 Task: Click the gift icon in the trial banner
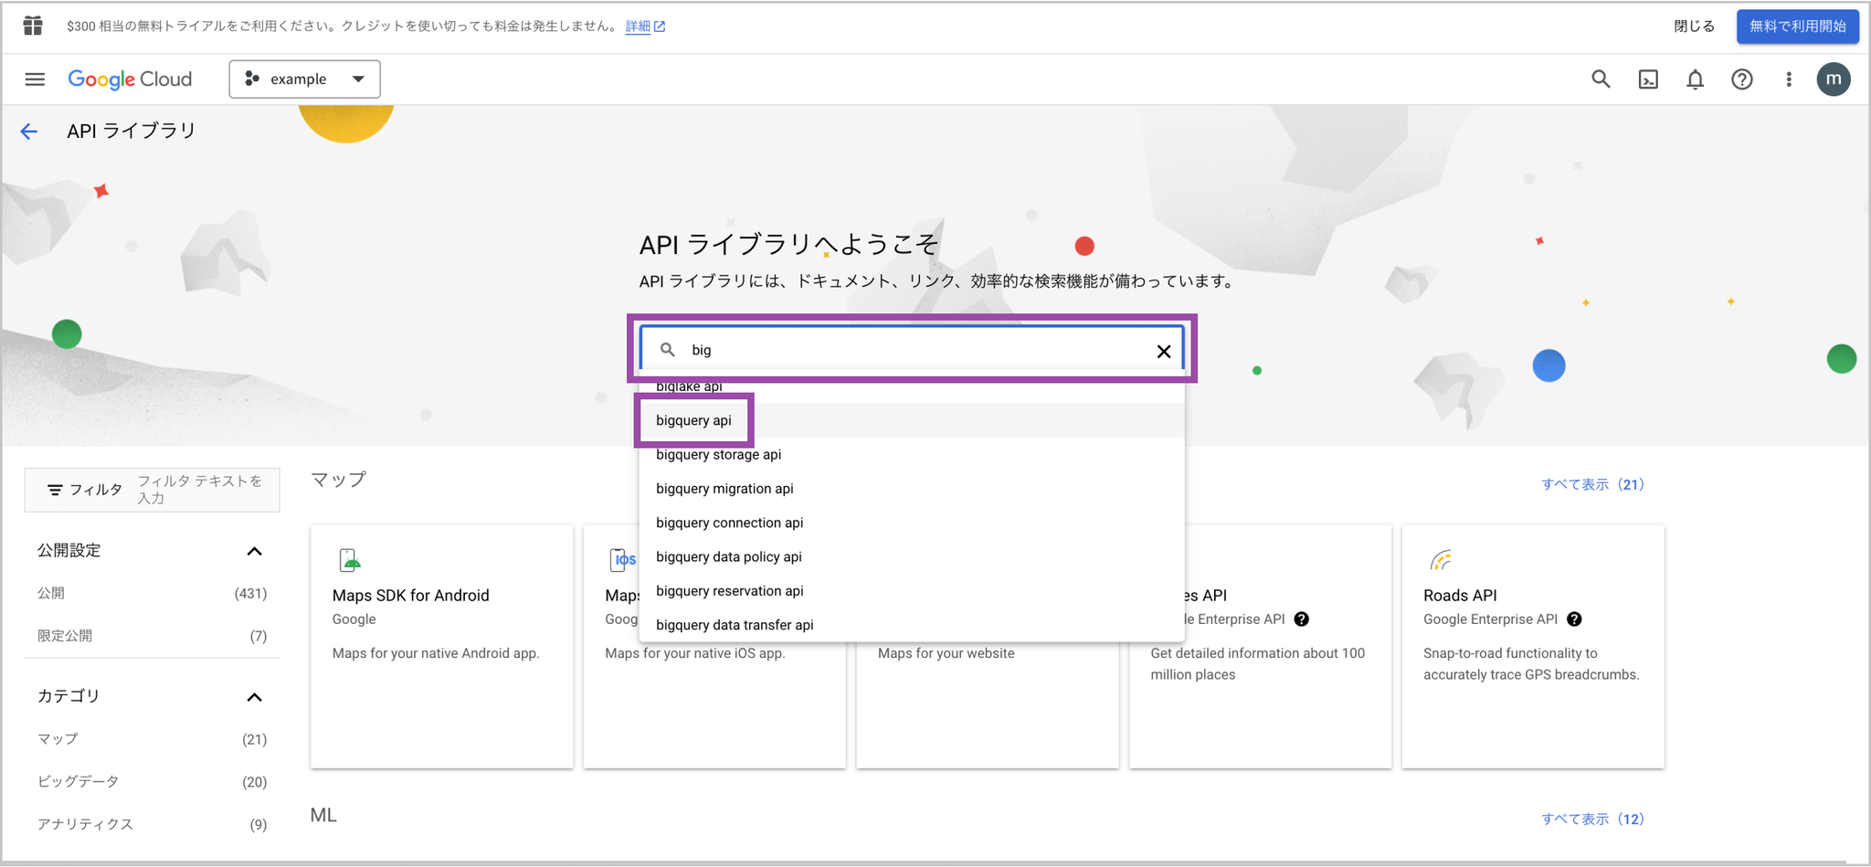pyautogui.click(x=33, y=26)
